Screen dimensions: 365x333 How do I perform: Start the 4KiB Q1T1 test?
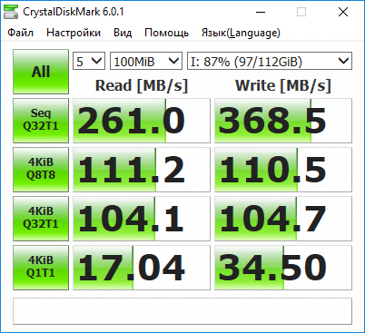coord(41,268)
